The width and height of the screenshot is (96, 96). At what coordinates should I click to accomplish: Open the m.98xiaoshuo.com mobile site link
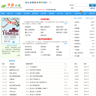[40, 10]
